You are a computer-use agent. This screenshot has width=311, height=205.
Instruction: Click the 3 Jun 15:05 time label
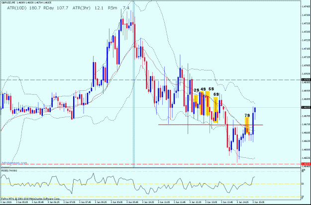pos(258,203)
